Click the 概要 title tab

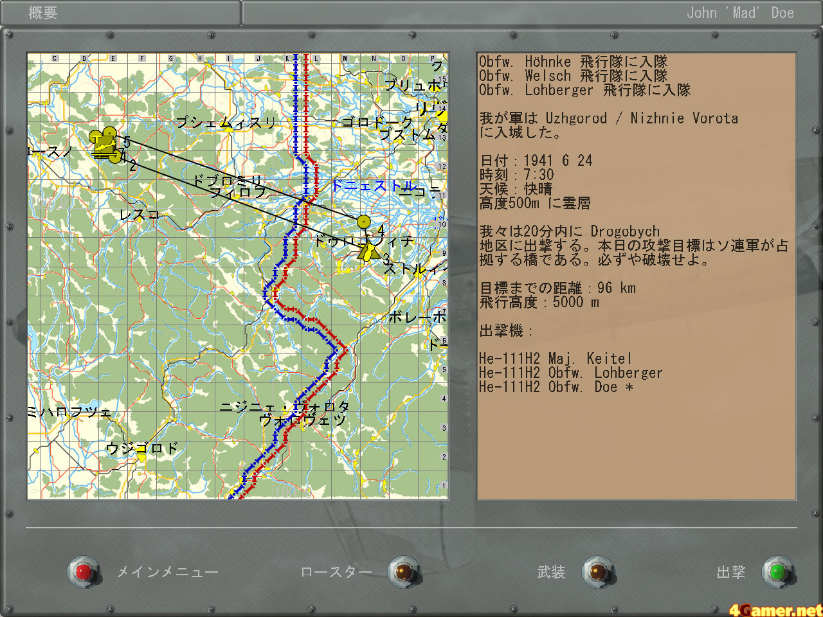tap(43, 12)
